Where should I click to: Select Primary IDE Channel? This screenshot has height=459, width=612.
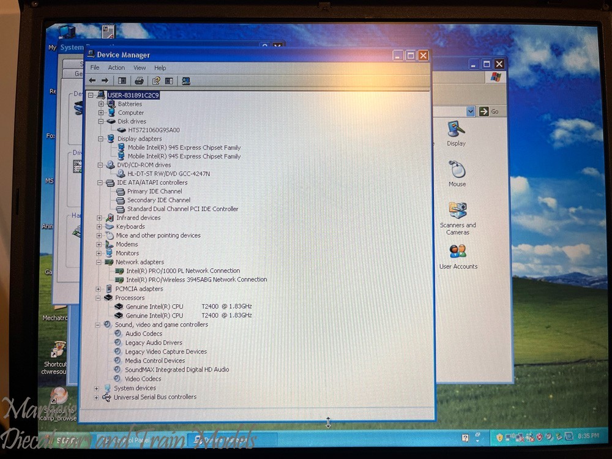[x=155, y=191]
